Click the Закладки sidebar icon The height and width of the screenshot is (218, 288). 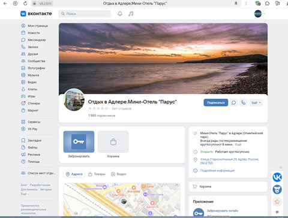click(x=23, y=140)
